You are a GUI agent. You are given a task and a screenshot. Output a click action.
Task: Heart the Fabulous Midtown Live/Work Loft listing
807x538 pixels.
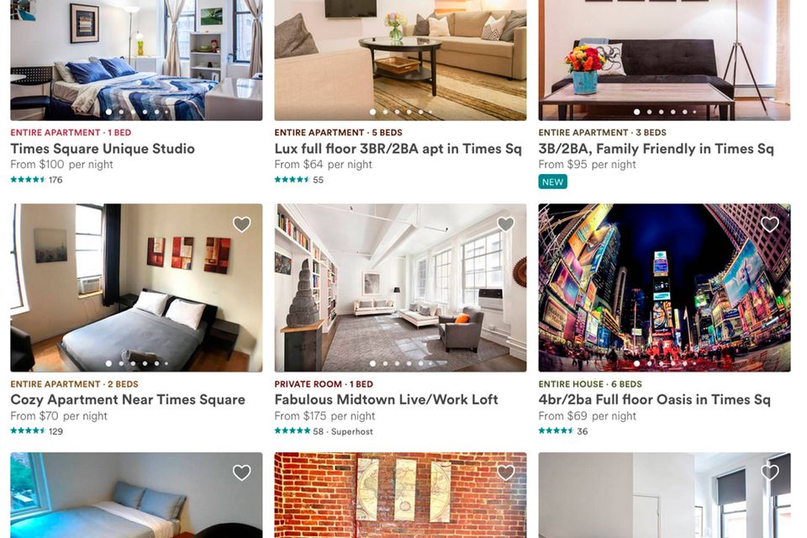pos(506,224)
